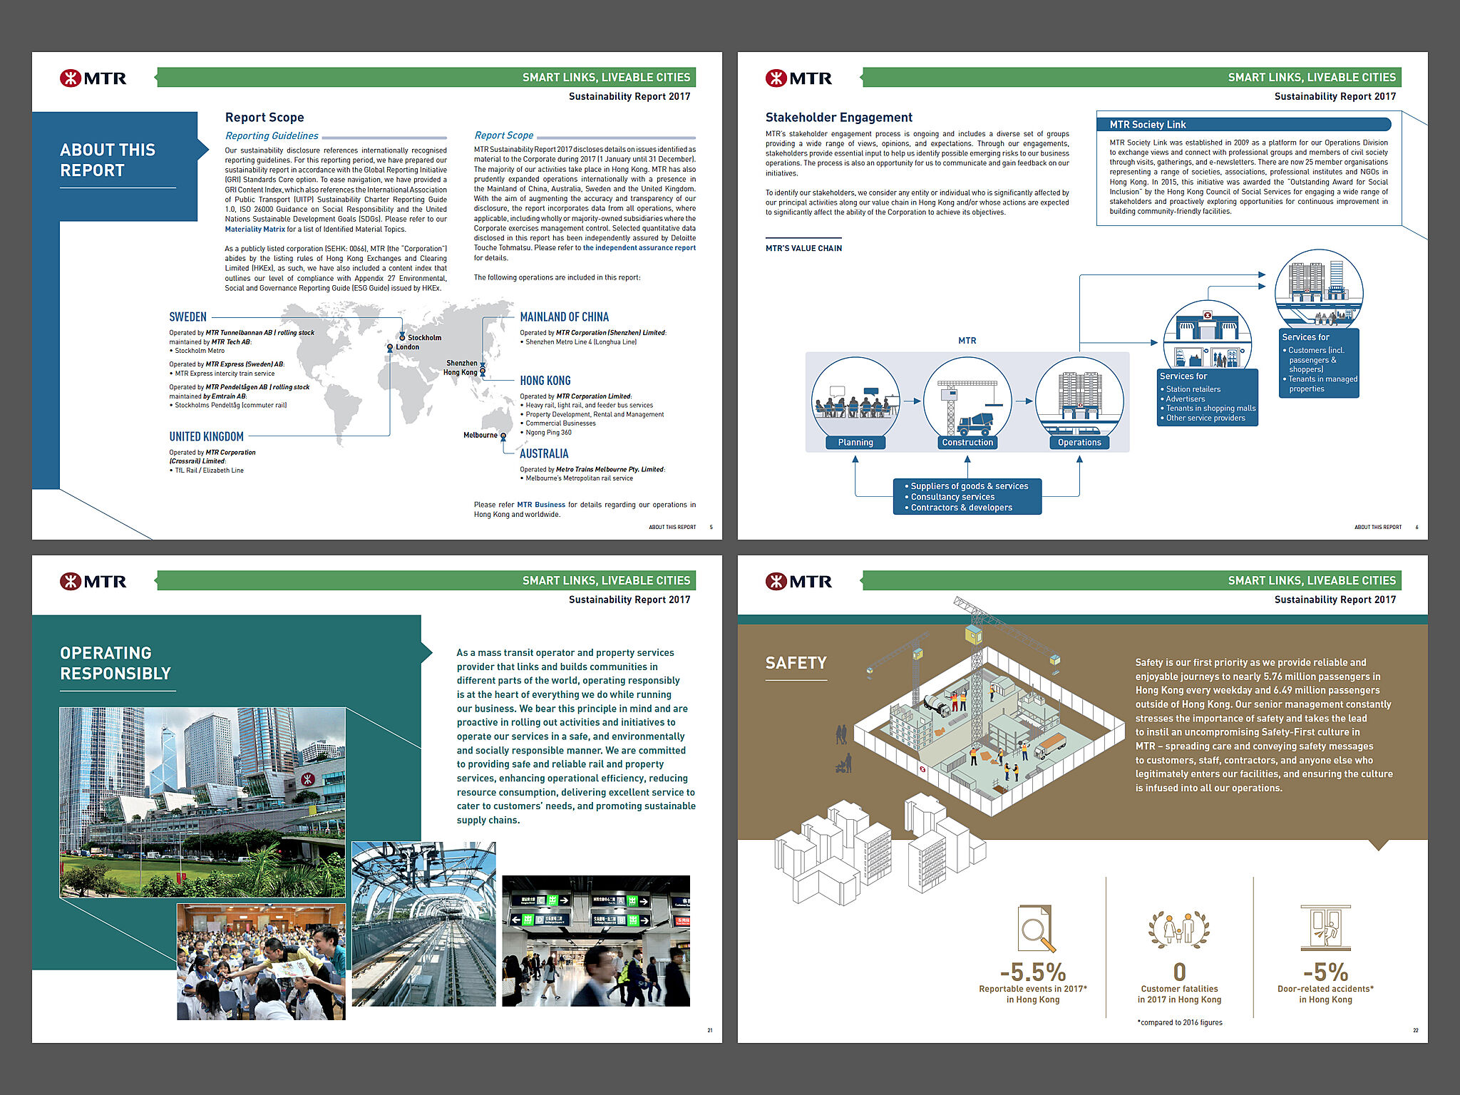Click the station retailers shop circle icon

click(x=1207, y=336)
